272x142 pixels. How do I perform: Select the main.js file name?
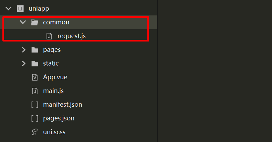(53, 91)
